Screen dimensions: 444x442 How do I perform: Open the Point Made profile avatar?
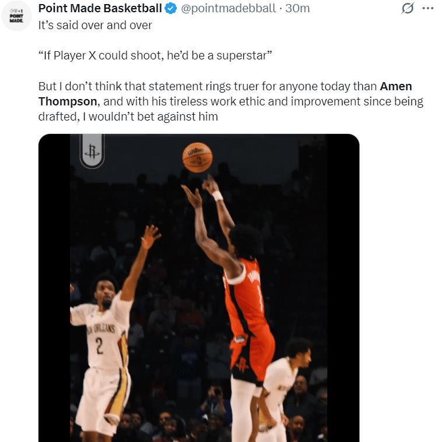[16, 16]
